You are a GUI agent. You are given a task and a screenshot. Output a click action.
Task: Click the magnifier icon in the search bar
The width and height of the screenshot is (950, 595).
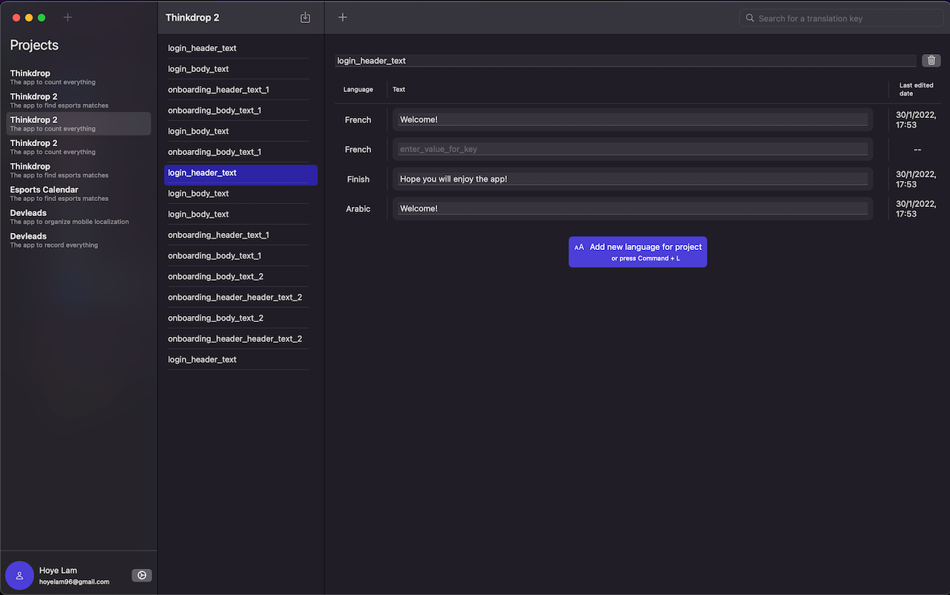(x=750, y=18)
